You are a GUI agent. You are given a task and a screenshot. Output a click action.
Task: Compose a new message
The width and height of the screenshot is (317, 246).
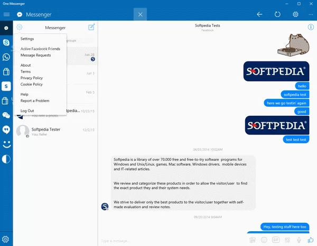91,27
